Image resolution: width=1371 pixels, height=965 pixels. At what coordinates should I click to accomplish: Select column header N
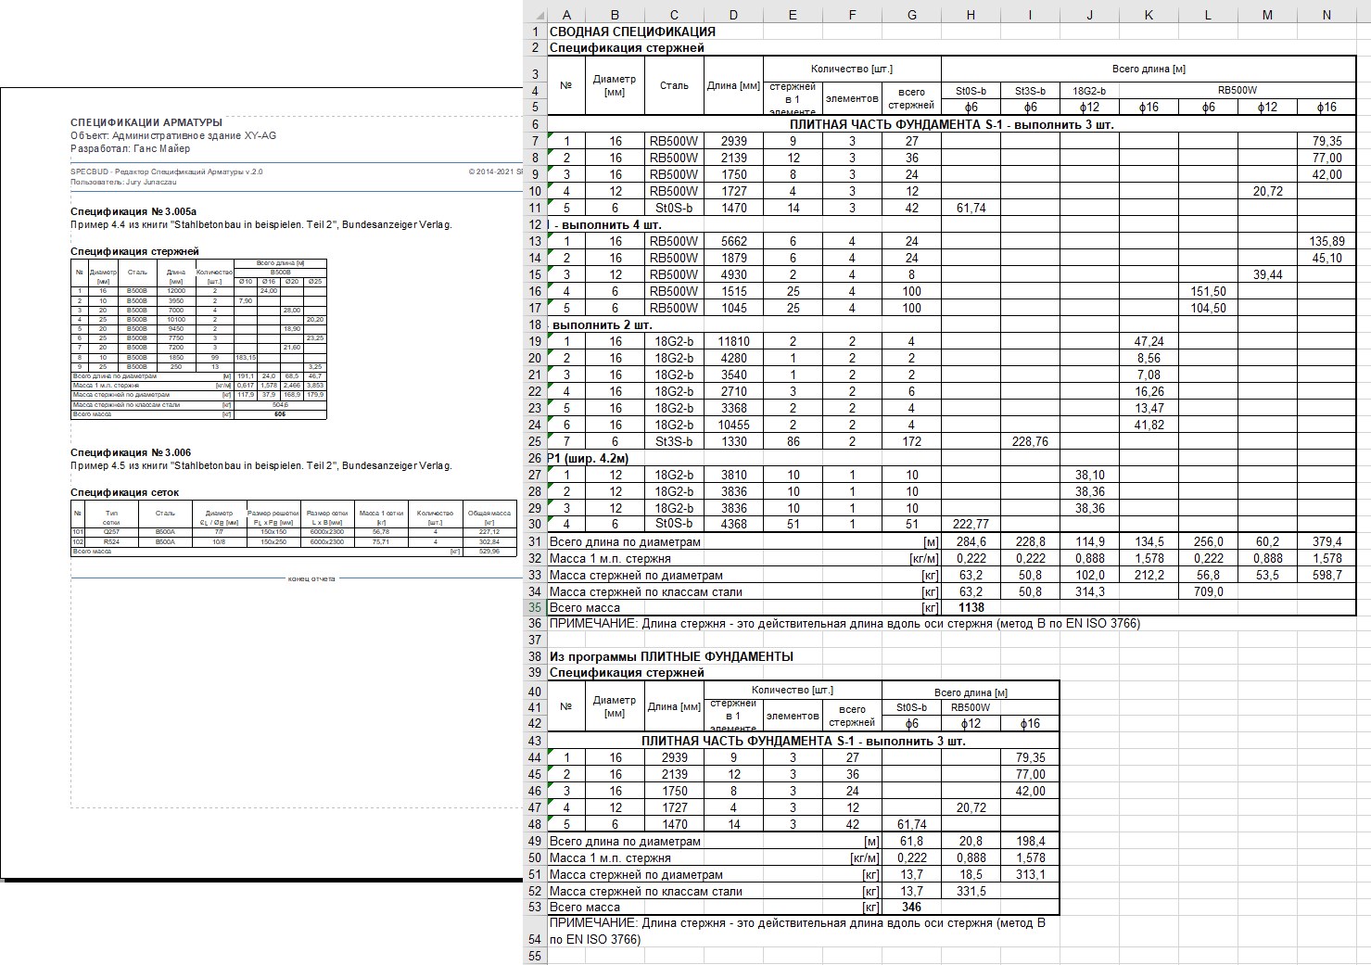tap(1327, 14)
